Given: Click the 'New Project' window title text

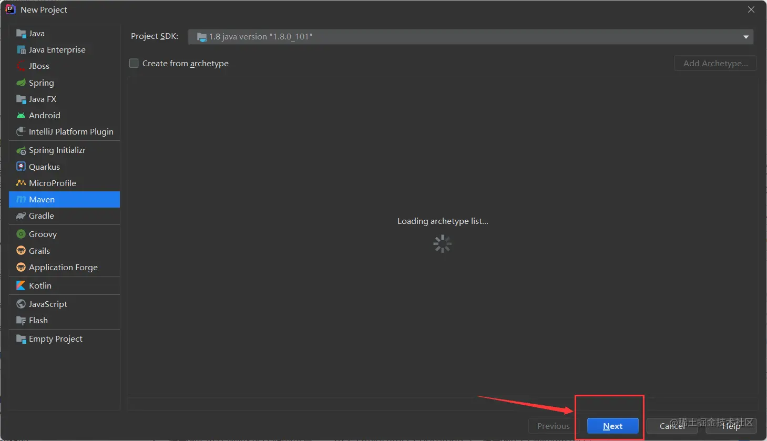Looking at the screenshot, I should click(44, 9).
